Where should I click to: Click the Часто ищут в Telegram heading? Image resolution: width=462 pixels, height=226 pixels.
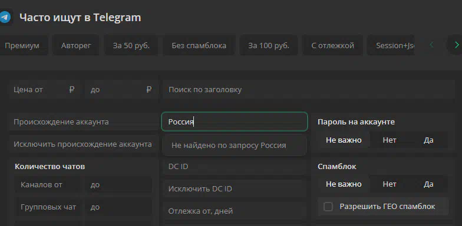[80, 18]
